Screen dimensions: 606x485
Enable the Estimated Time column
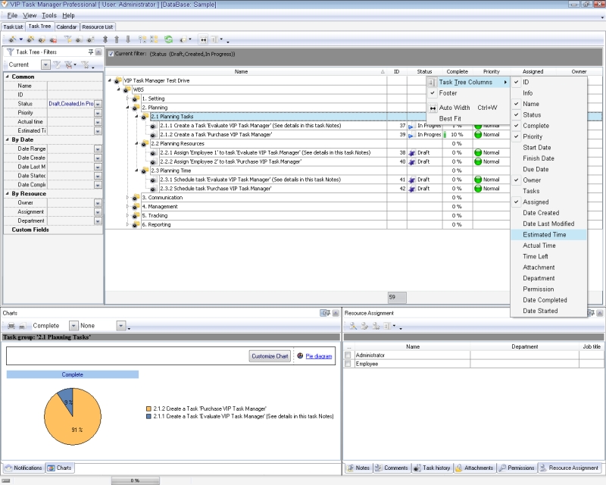point(548,235)
